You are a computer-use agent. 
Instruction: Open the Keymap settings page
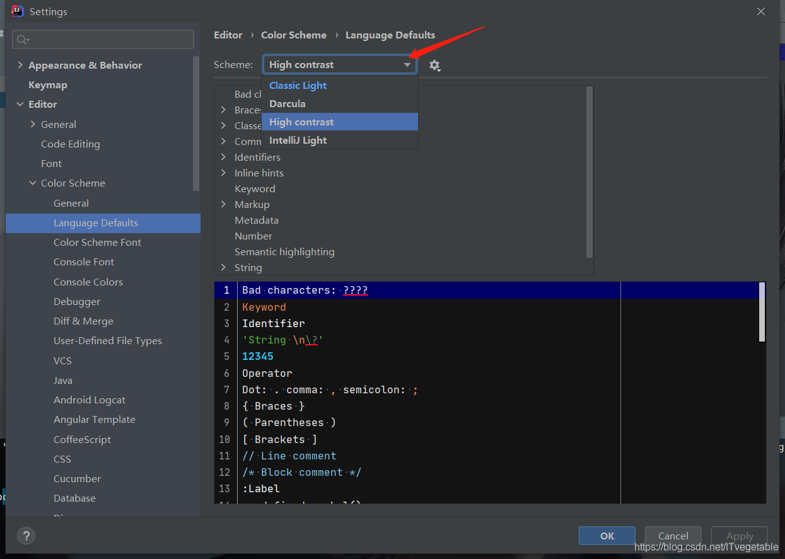pyautogui.click(x=48, y=85)
